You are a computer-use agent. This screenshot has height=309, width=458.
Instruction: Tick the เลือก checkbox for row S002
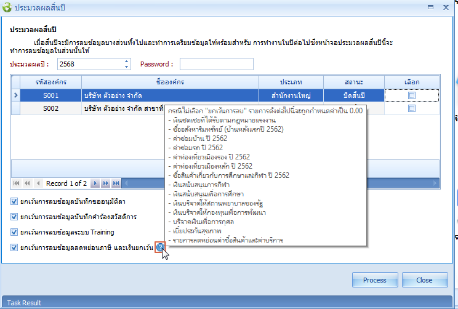pos(412,108)
